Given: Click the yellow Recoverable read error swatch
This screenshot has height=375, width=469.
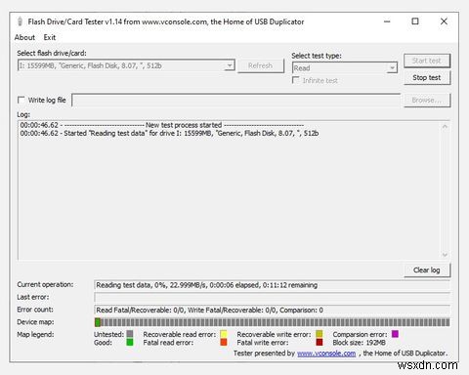Looking at the screenshot, I should click(224, 334).
